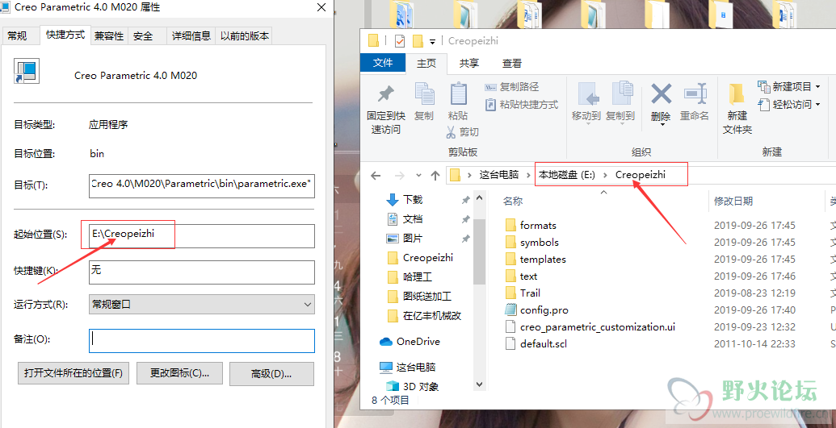Switch to the 以前的版本 (Previous Versions) tab
The image size is (836, 428).
tap(245, 35)
